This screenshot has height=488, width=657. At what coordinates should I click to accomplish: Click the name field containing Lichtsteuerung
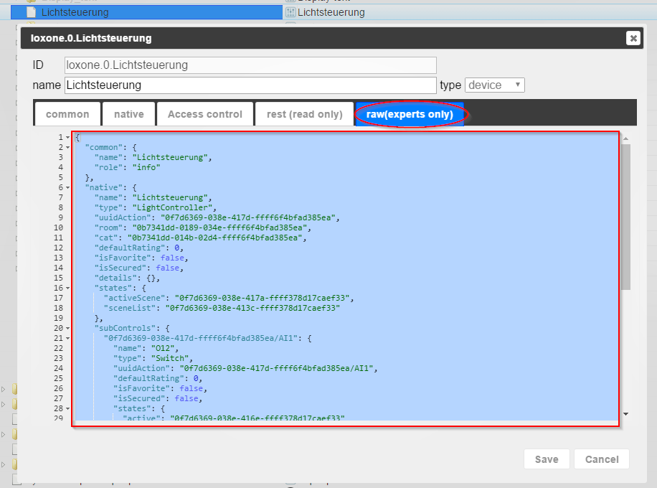(250, 85)
